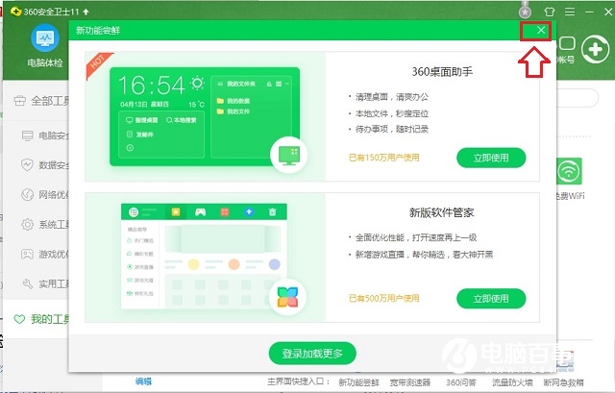
Task: Click the 电脑安全 monitor icon
Action: click(x=28, y=135)
